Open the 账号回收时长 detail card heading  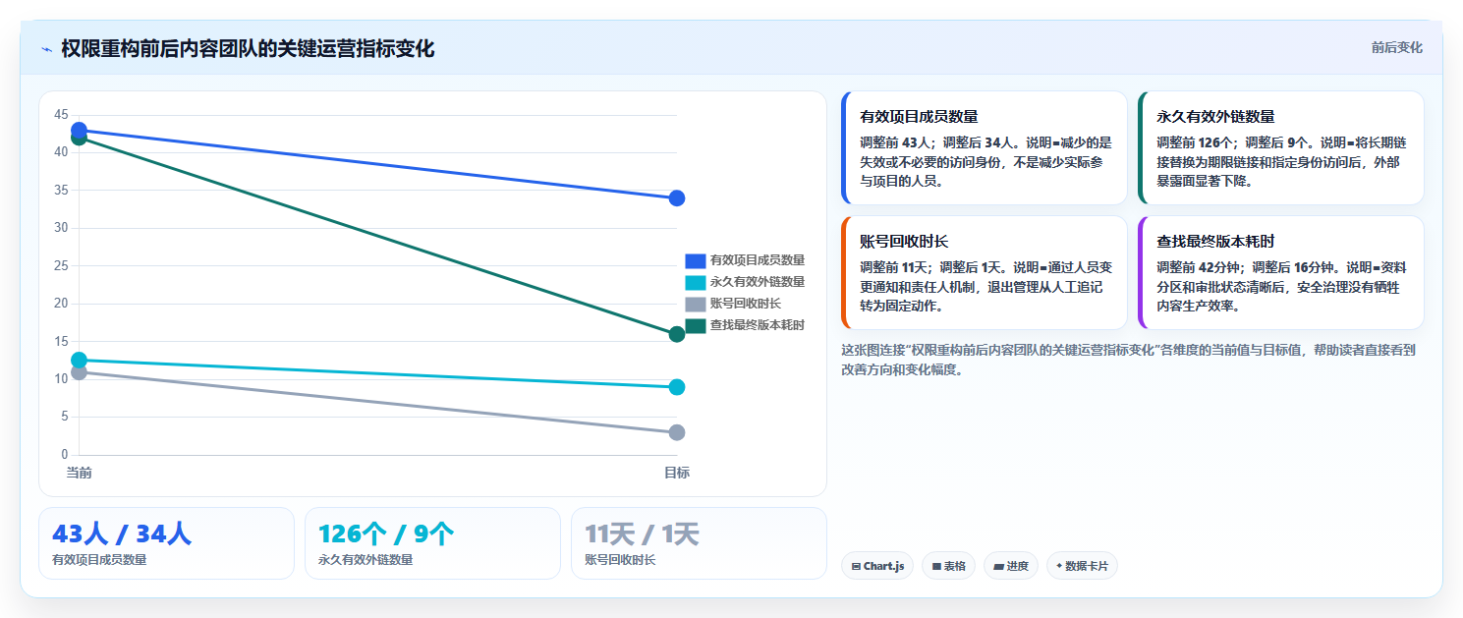[904, 241]
